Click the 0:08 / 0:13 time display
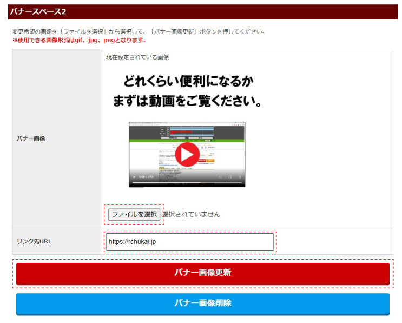The image size is (402, 323). [146, 177]
